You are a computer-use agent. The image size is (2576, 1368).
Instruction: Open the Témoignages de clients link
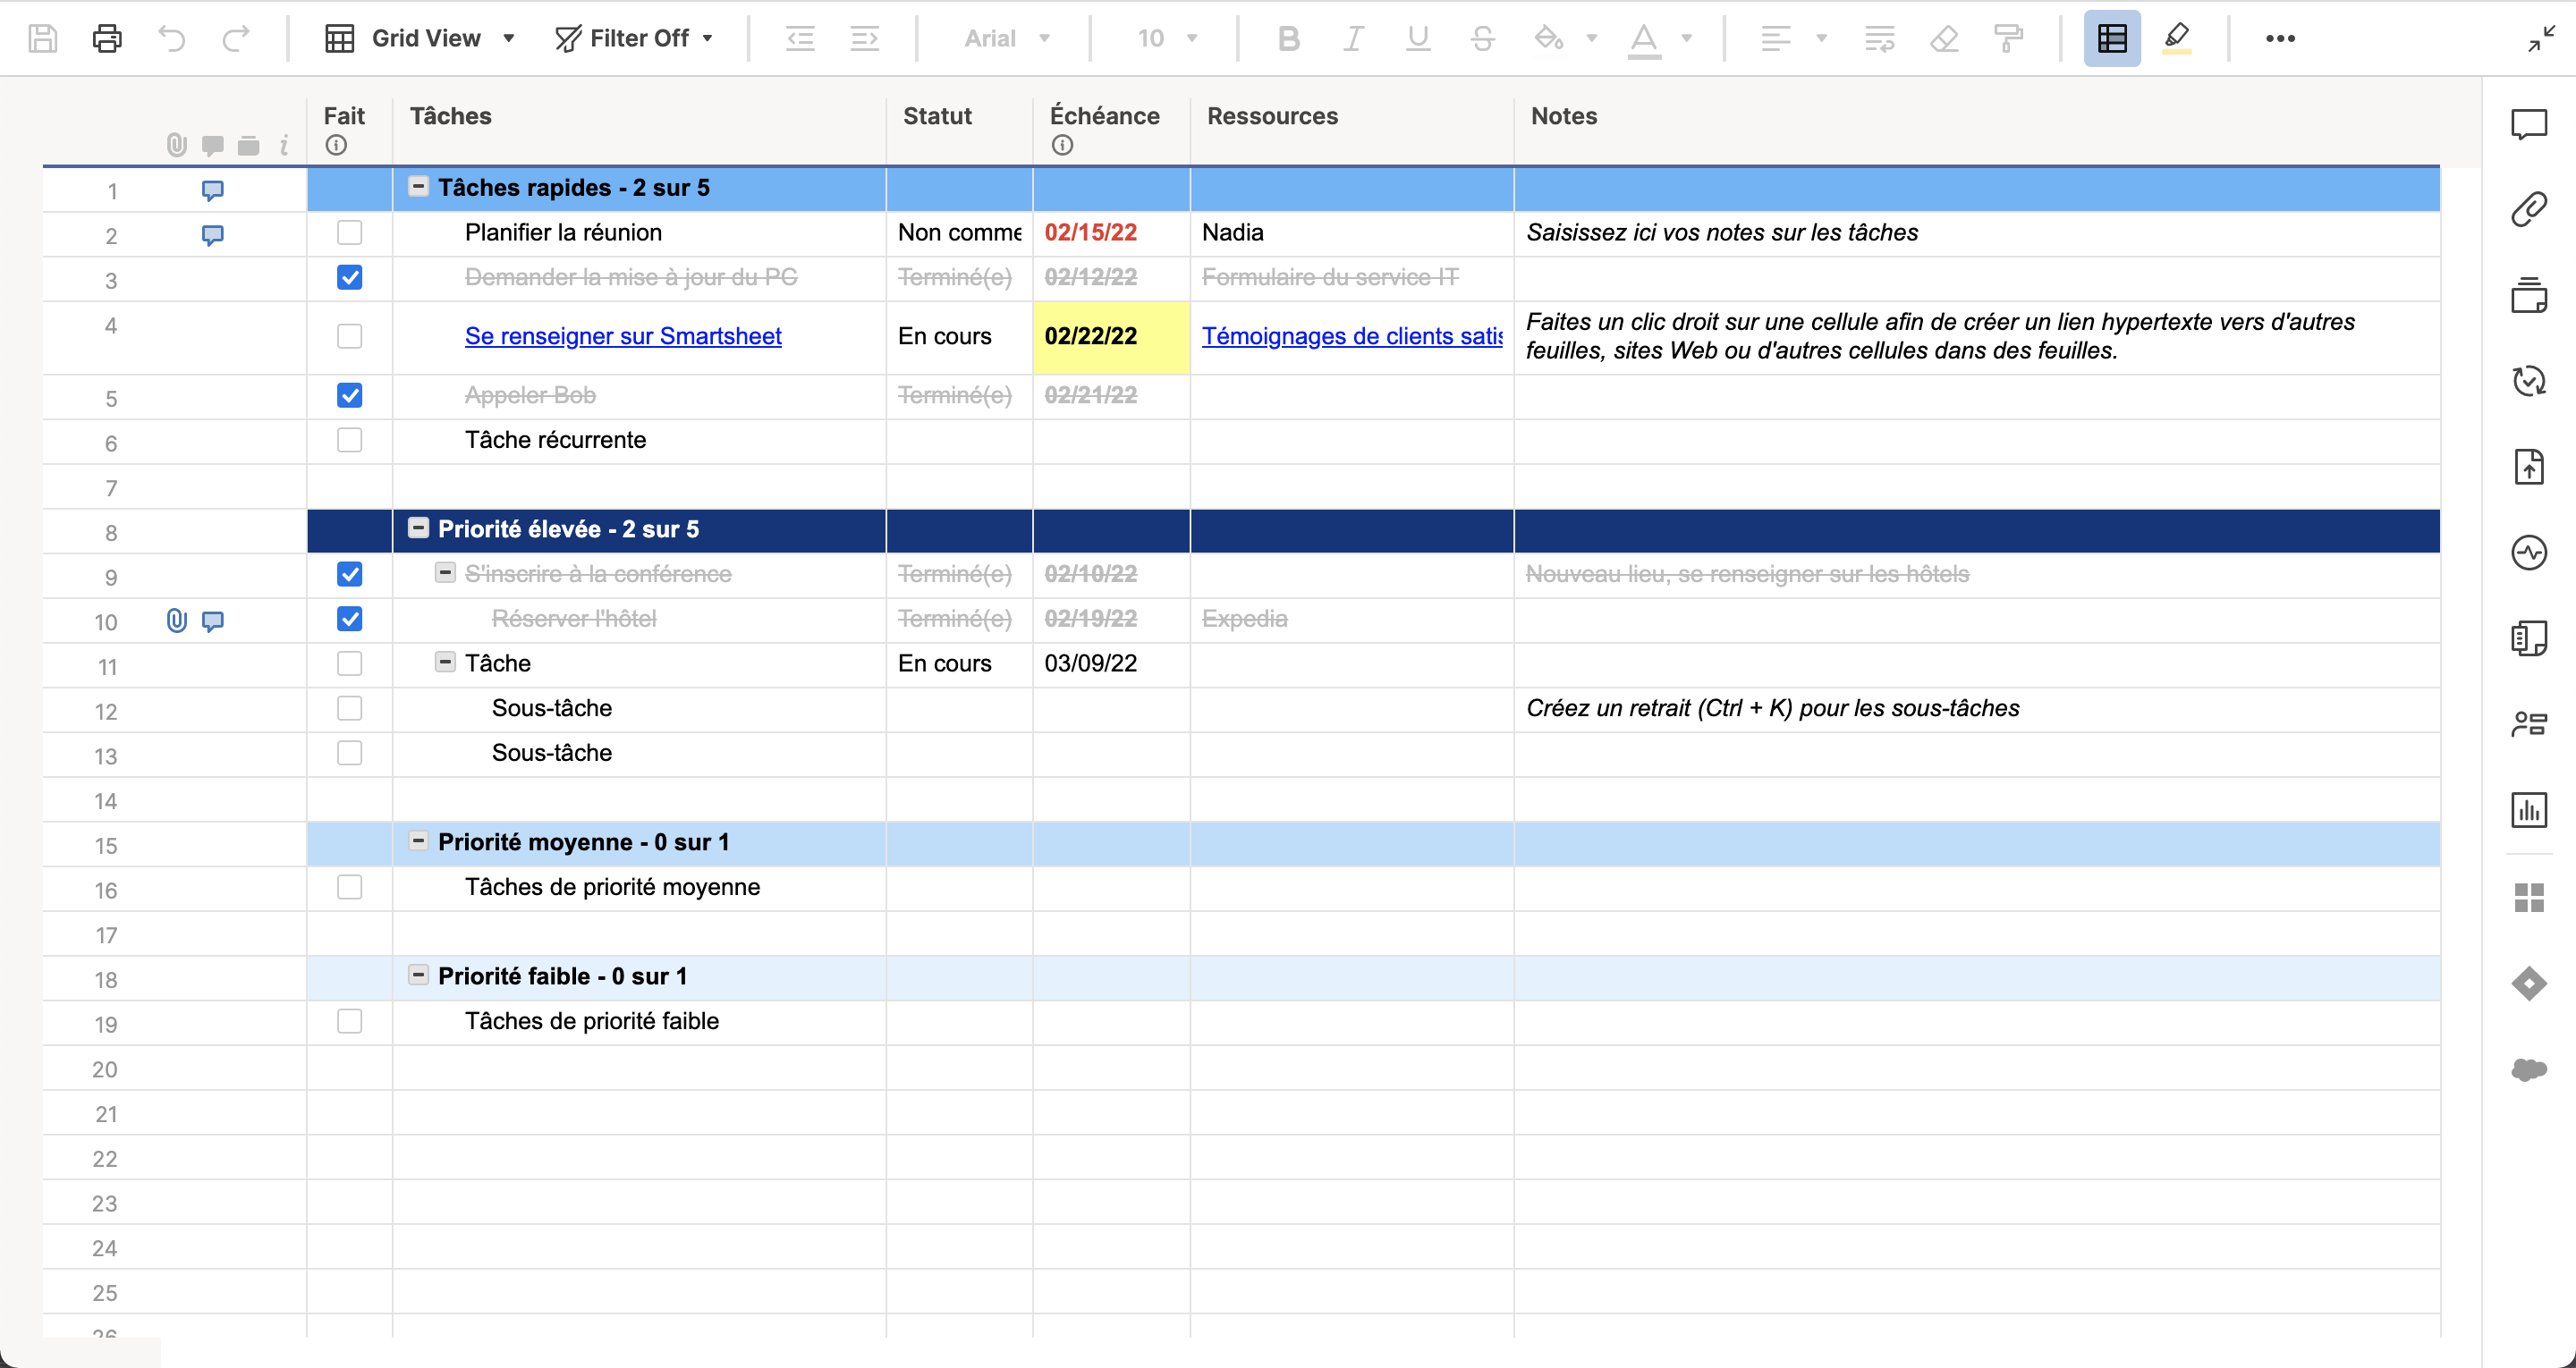(x=1352, y=336)
